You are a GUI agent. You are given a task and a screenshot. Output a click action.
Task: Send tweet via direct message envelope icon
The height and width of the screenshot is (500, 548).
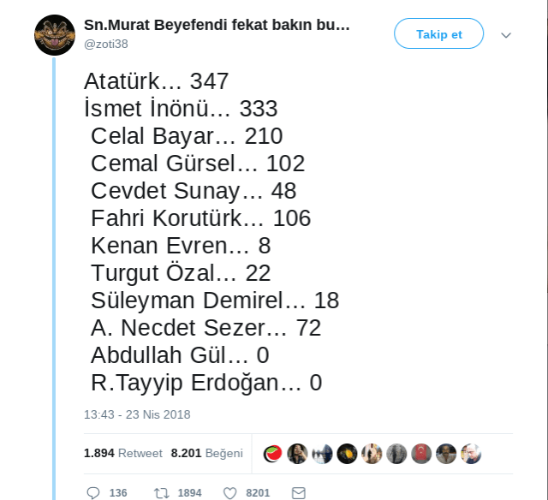pyautogui.click(x=298, y=492)
